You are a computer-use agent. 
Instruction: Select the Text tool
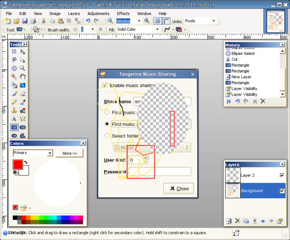[14, 119]
